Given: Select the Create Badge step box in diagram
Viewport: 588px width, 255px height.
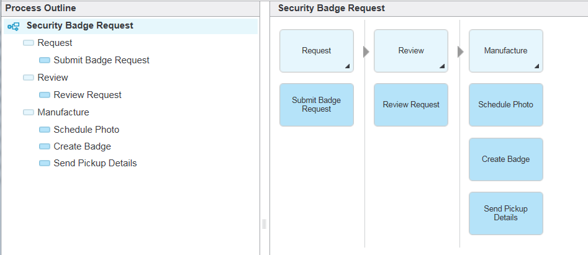Looking at the screenshot, I should coord(506,159).
